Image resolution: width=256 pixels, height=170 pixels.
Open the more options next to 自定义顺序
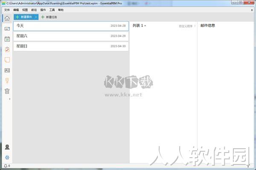coord(195,26)
